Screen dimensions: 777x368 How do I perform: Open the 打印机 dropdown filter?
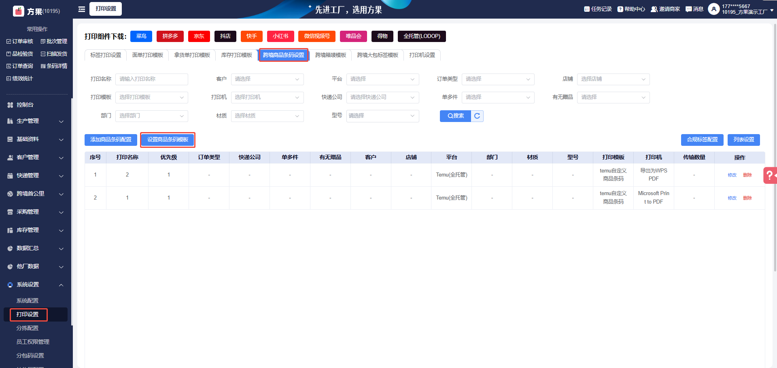267,97
